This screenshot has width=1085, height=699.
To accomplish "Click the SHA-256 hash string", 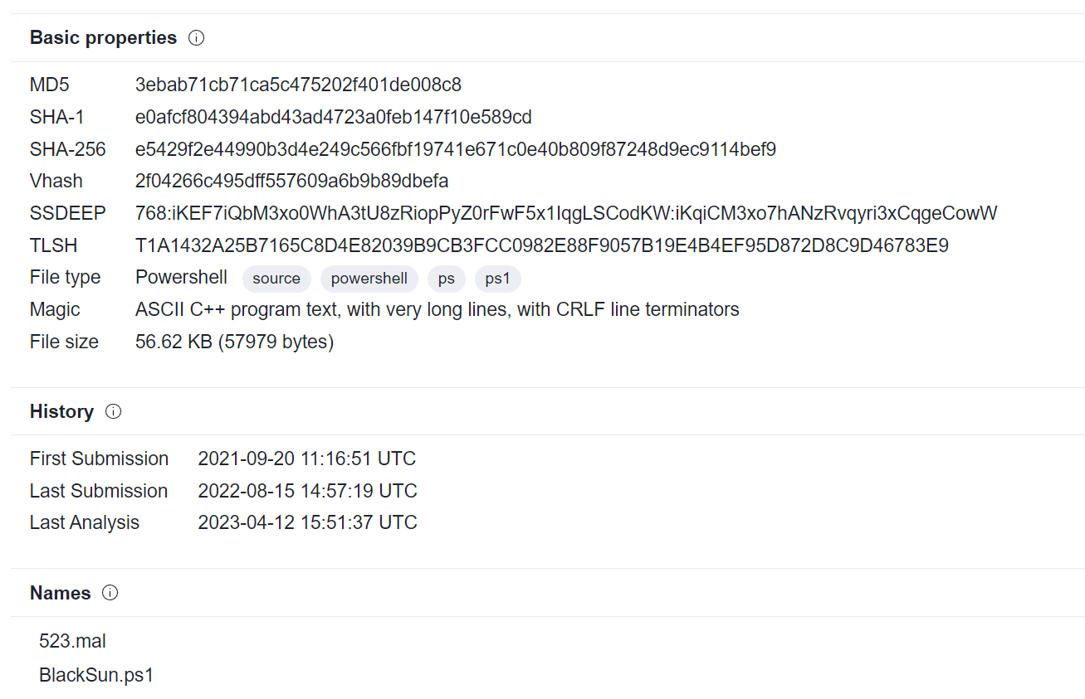I will (453, 149).
